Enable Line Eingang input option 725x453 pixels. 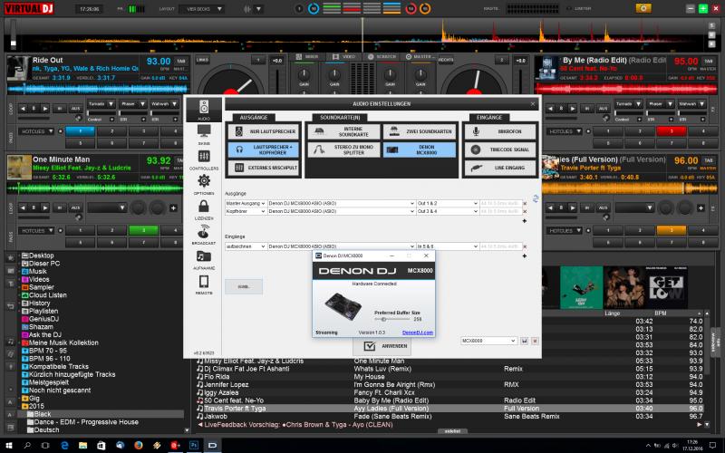(x=500, y=168)
